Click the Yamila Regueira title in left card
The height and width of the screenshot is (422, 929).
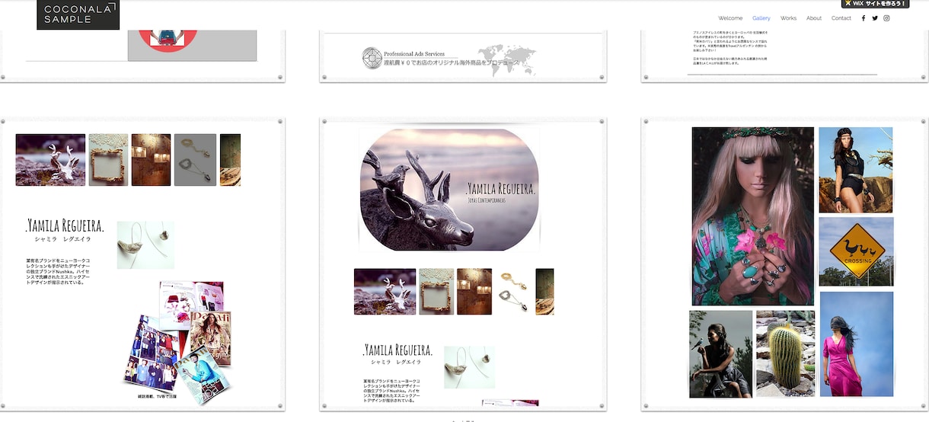[65, 225]
